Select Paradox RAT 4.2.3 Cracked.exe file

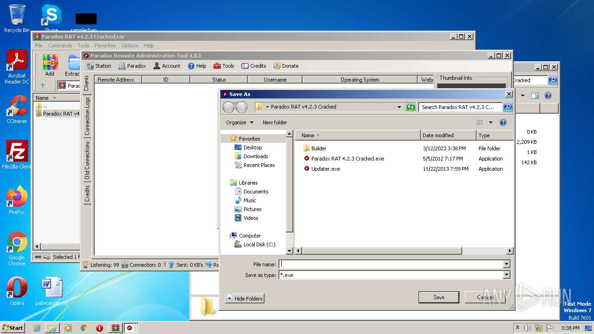pos(343,159)
